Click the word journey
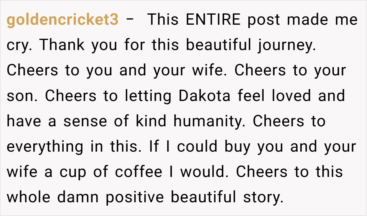This screenshot has width=367, height=216. tap(286, 46)
